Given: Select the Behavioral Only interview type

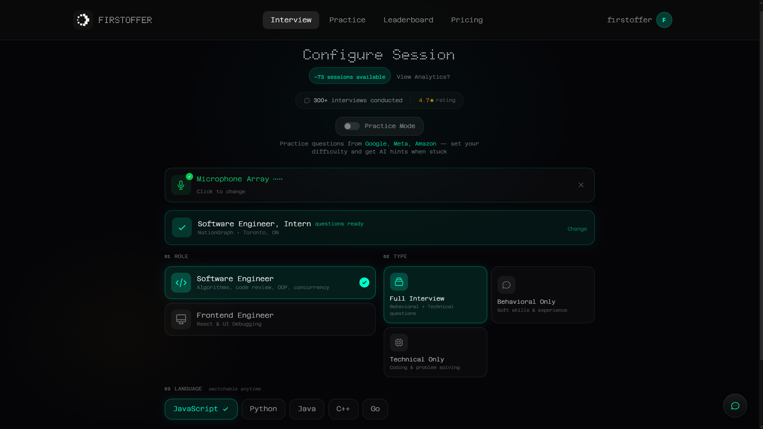Looking at the screenshot, I should point(542,295).
